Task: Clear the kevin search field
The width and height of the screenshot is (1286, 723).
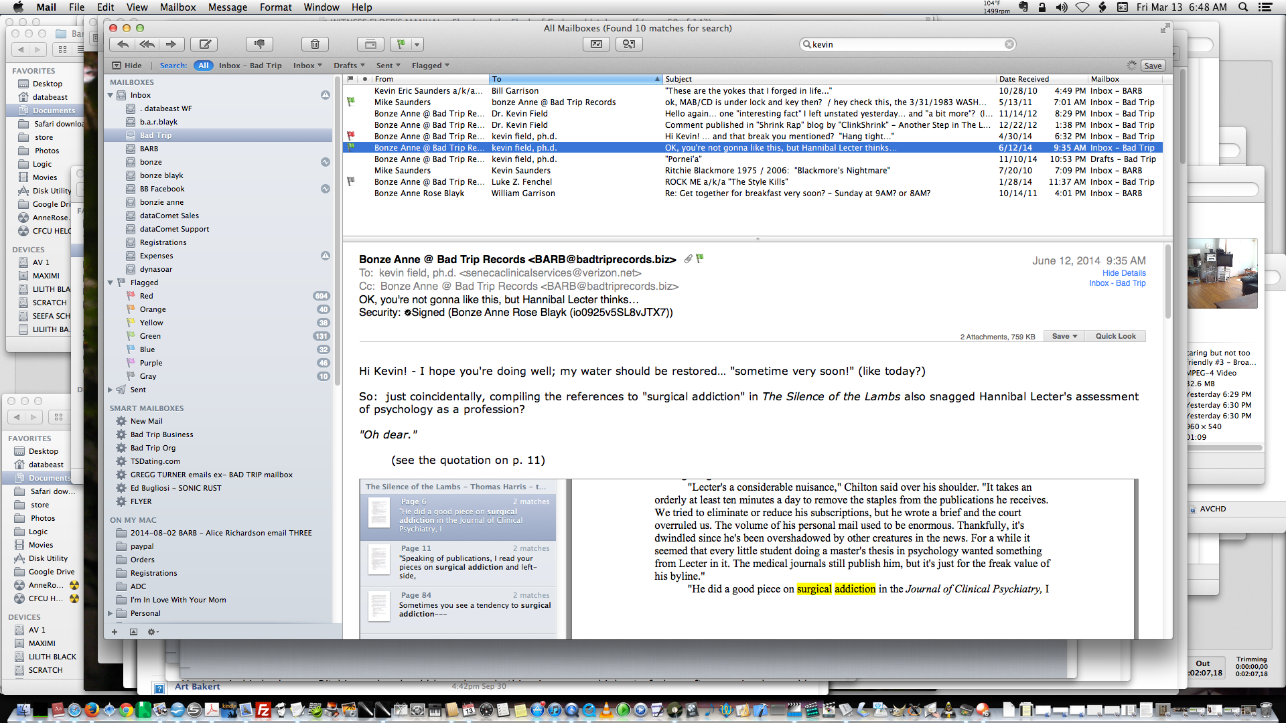Action: 1009,44
